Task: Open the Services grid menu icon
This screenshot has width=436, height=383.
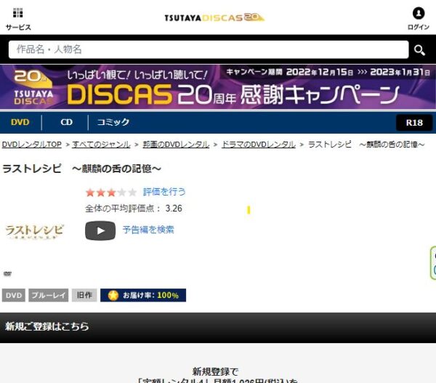Action: 18,13
